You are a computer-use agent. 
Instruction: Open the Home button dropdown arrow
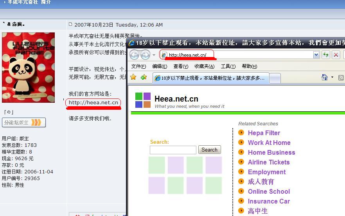[332, 77]
